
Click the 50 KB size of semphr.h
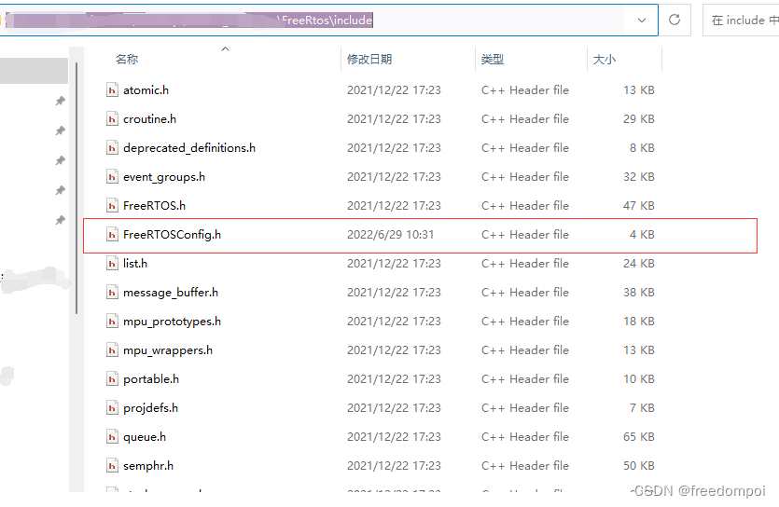pos(639,466)
